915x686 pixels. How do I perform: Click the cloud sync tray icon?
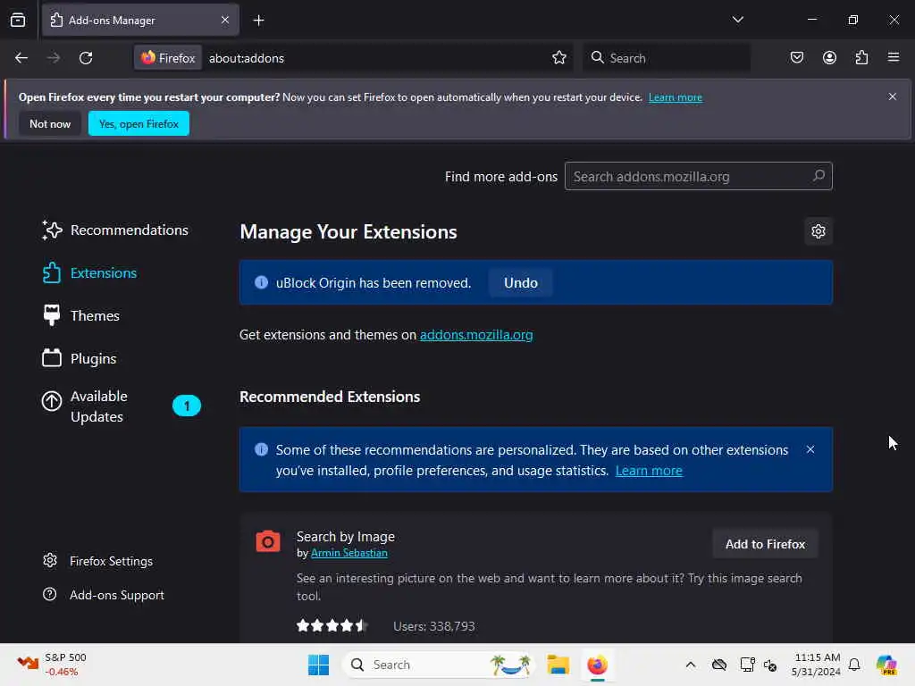(x=719, y=665)
